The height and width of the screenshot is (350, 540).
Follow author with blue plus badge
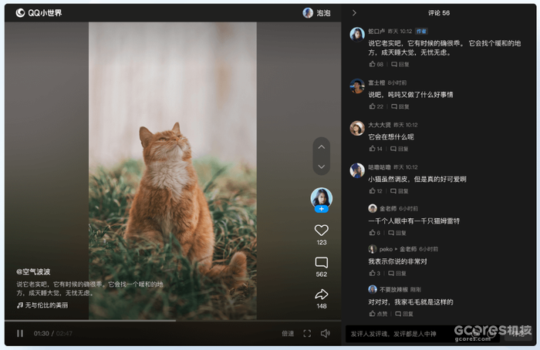[322, 209]
